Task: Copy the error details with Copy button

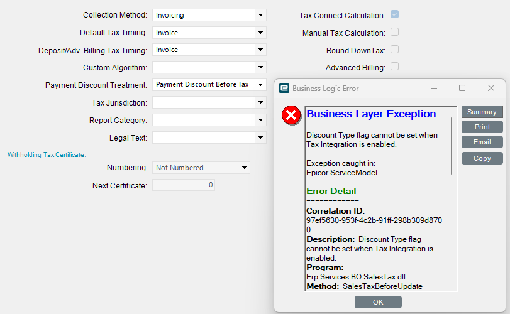Action: pos(482,158)
